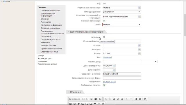Image resolution: width=186 pixels, height=105 pixels.
Task: Collapse the Описание section
Action: (68, 92)
